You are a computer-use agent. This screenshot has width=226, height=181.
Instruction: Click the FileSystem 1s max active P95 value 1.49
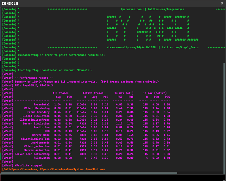[x=166, y=158]
